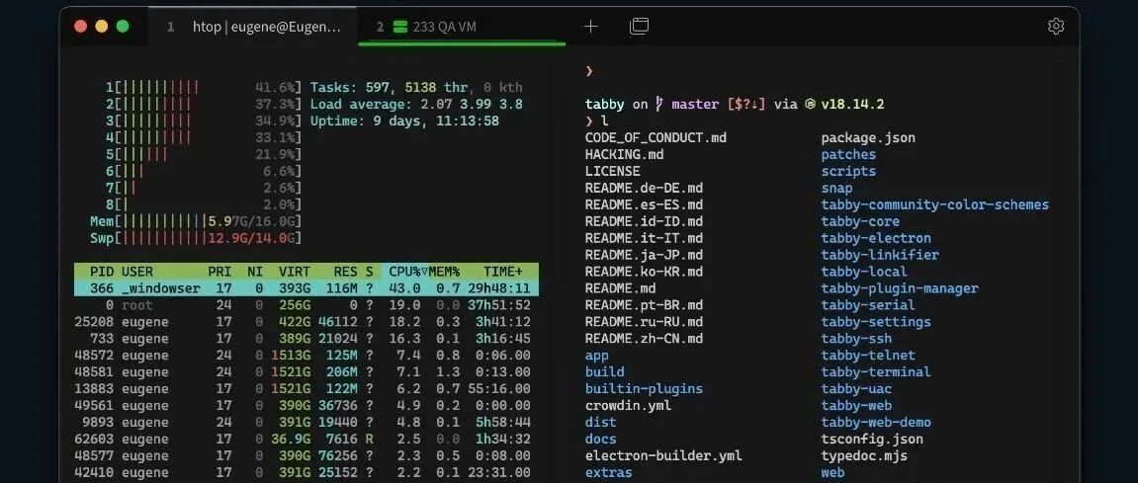
Task: Sort htop list by the VIRT column
Action: point(295,272)
